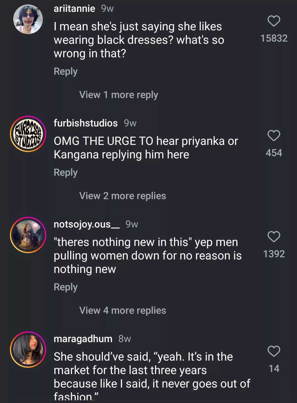Open the Furbish Studios logo avatar
The height and width of the screenshot is (403, 297).
[x=28, y=134]
